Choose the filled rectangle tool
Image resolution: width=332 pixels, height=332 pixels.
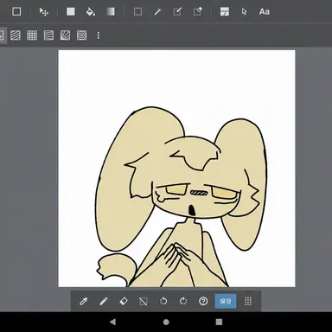[71, 11]
